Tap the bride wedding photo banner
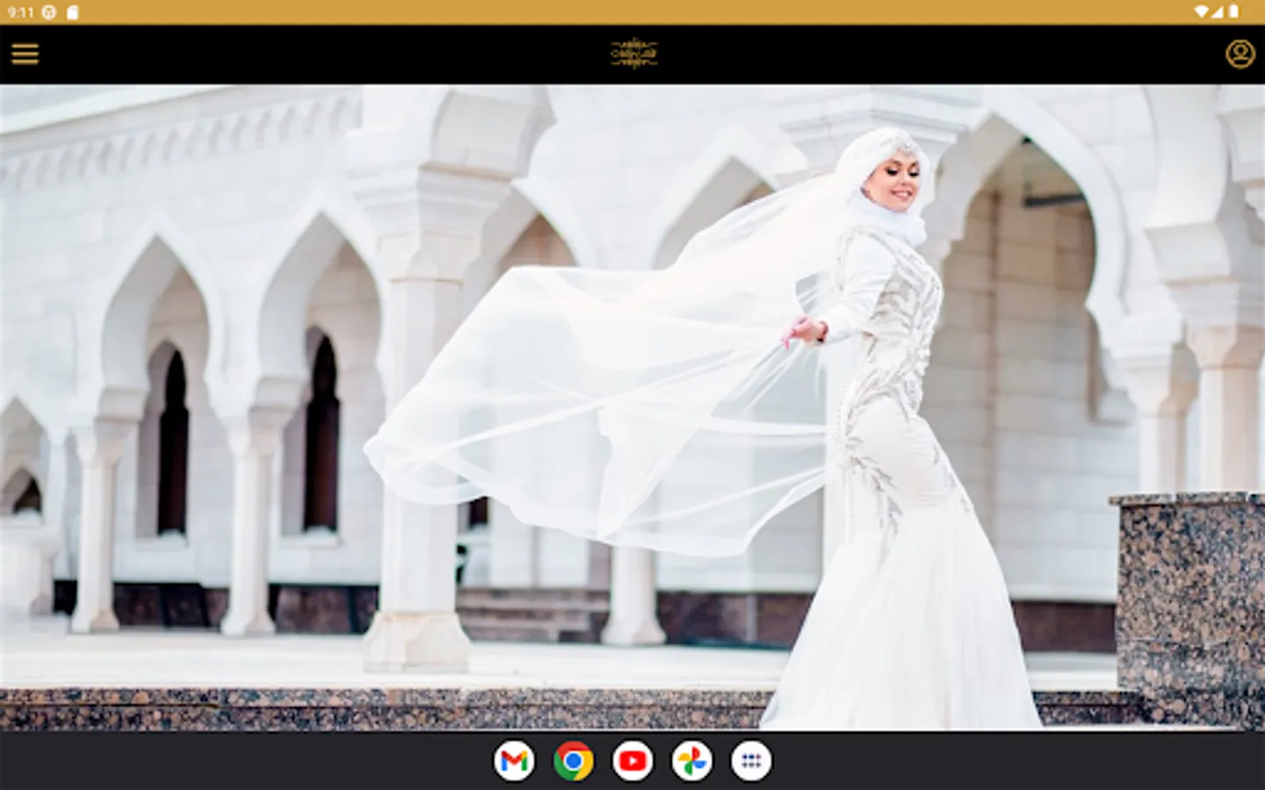 (x=632, y=407)
